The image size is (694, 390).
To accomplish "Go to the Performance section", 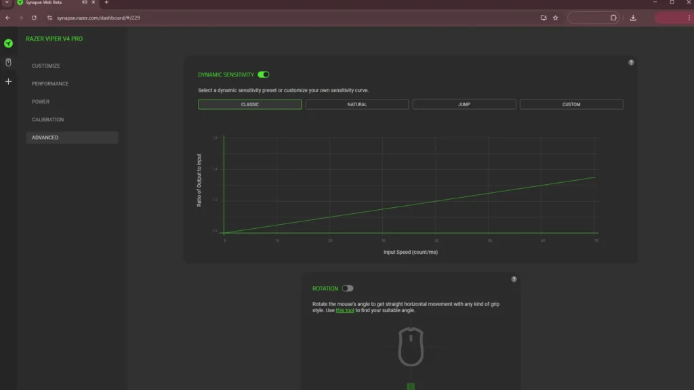I will tap(50, 83).
